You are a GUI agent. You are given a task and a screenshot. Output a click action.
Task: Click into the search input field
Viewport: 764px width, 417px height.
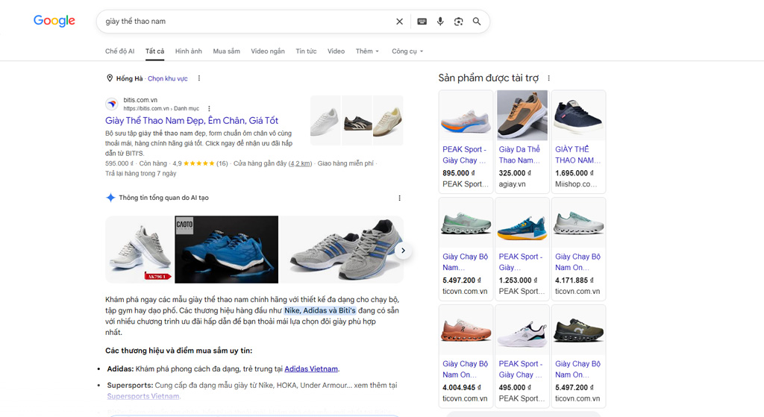[246, 22]
